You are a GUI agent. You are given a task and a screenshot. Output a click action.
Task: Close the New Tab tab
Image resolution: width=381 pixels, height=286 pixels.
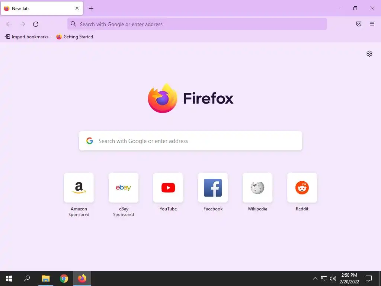77,8
